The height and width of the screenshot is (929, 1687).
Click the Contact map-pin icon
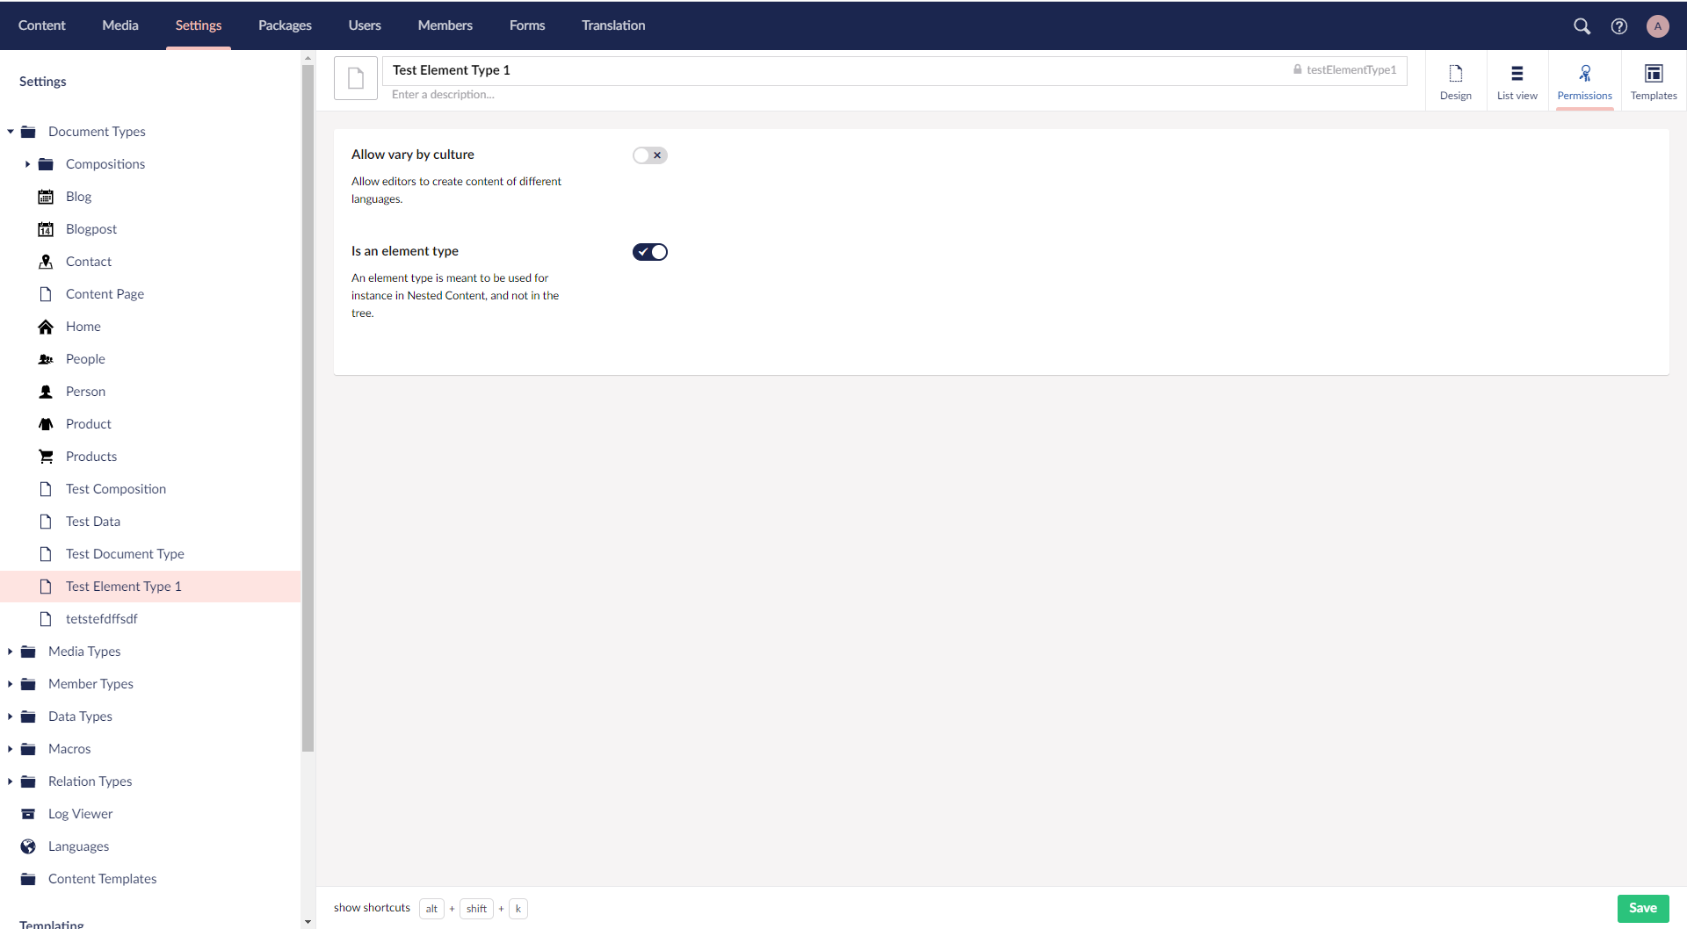[46, 262]
